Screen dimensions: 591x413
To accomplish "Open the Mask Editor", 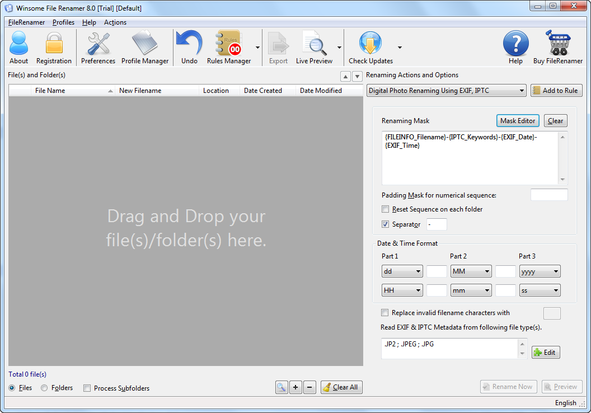I will [x=518, y=120].
